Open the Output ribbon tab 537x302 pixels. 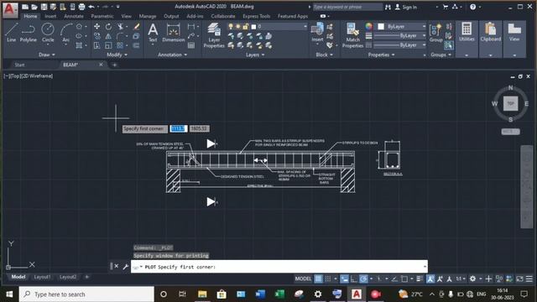[171, 16]
